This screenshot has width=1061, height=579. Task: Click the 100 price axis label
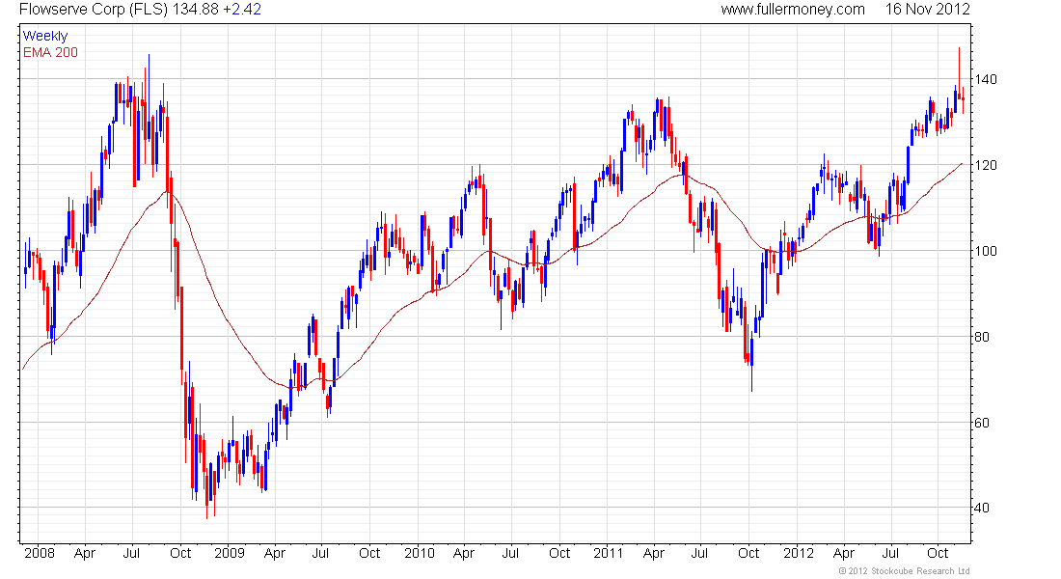point(986,251)
